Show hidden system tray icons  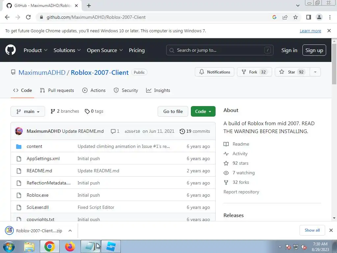click(x=280, y=247)
